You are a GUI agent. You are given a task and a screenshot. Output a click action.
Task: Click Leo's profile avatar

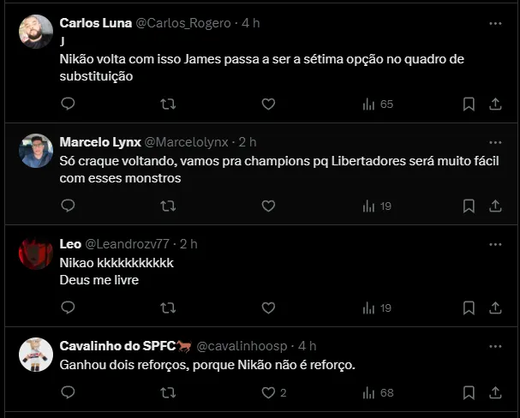tap(36, 254)
